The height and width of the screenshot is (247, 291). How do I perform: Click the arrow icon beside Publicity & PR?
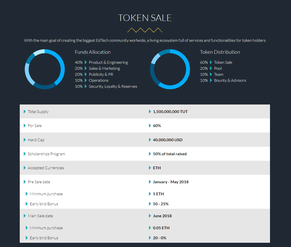coord(86,74)
